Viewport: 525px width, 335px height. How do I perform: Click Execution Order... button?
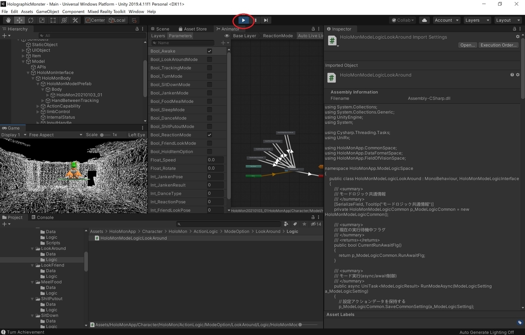[x=499, y=45]
